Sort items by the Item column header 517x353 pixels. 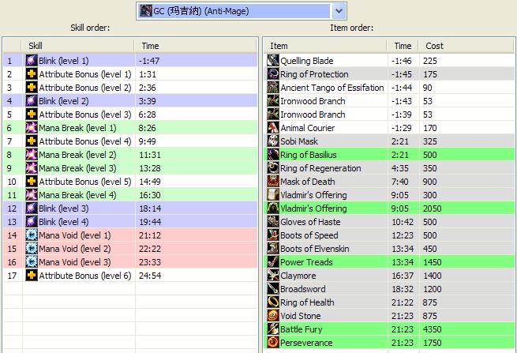point(327,46)
